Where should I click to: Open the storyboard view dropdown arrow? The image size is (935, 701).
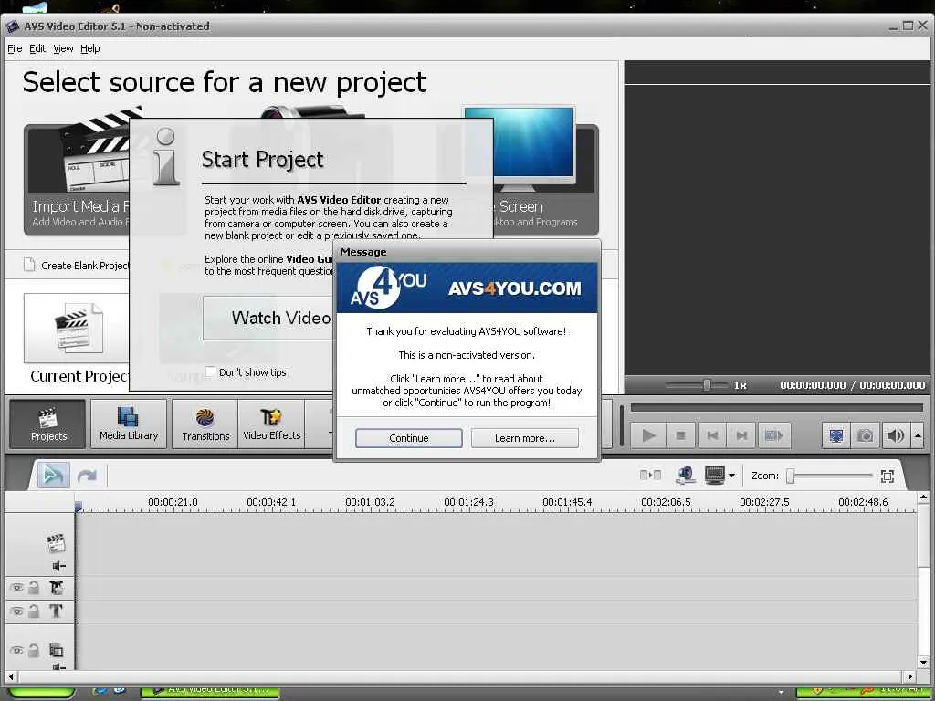pos(731,476)
